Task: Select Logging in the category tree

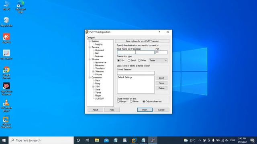Action: 99,44
